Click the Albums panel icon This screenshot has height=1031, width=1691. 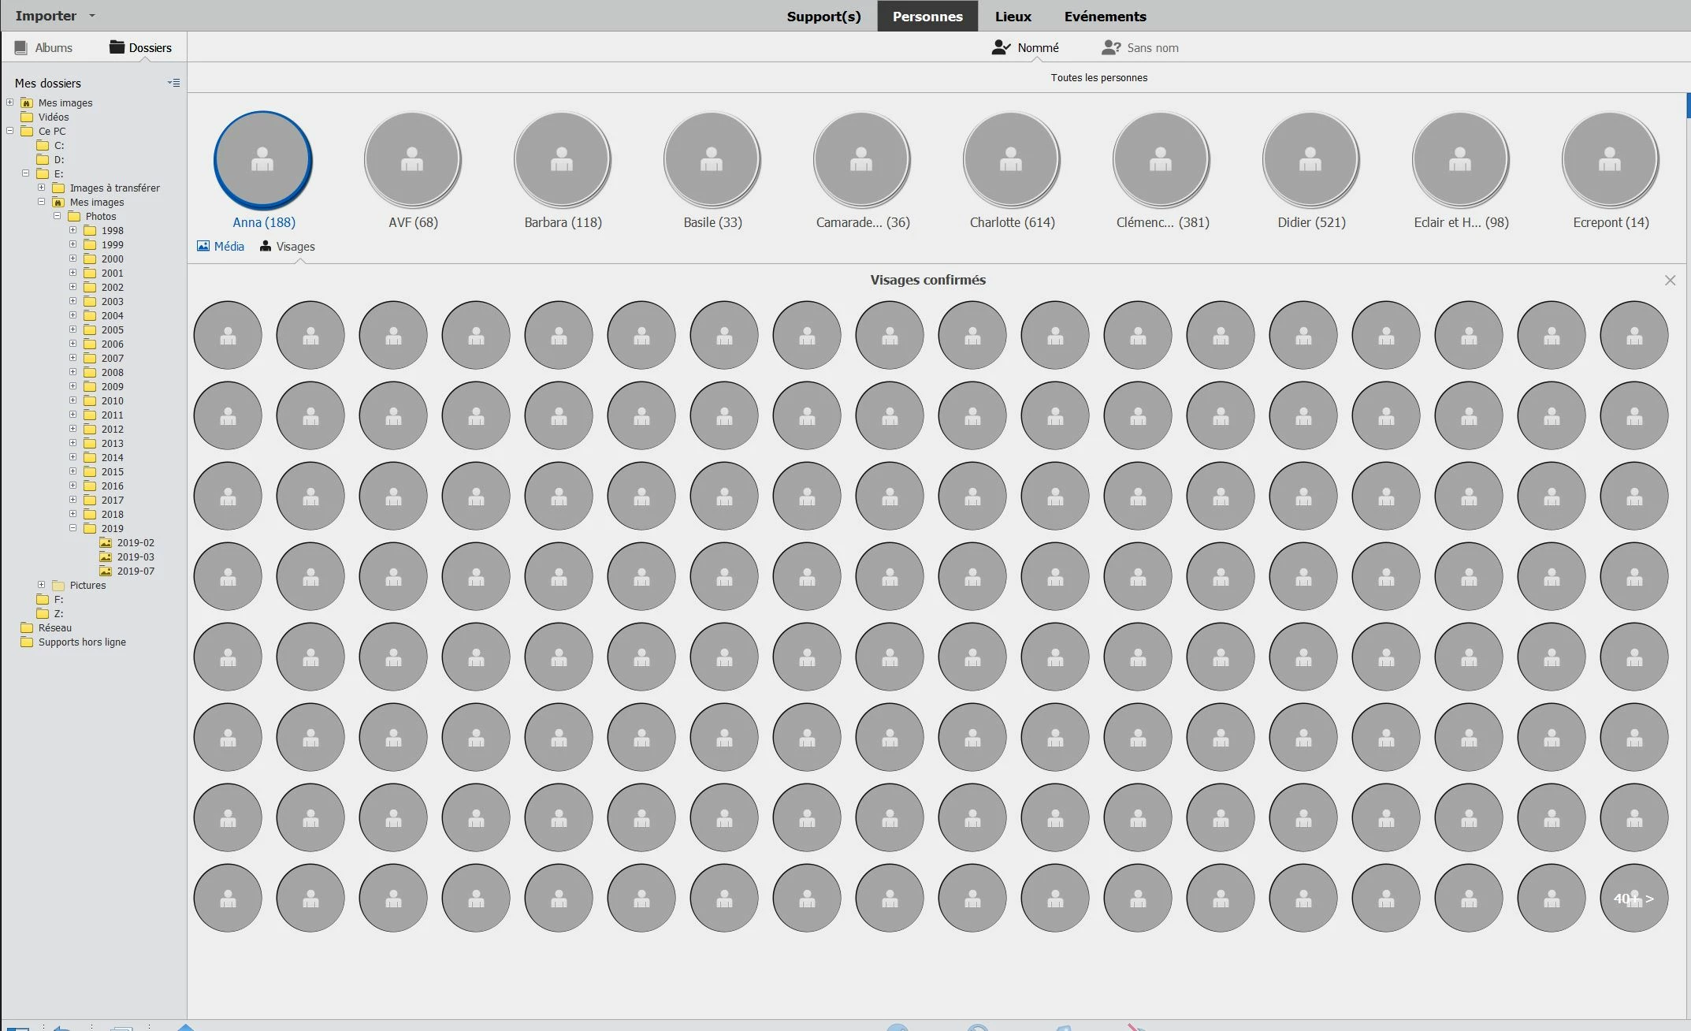coord(21,47)
